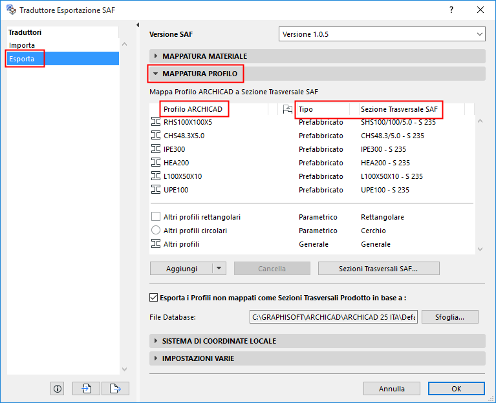Click Annulla to cancel
The image size is (496, 403).
(392, 389)
